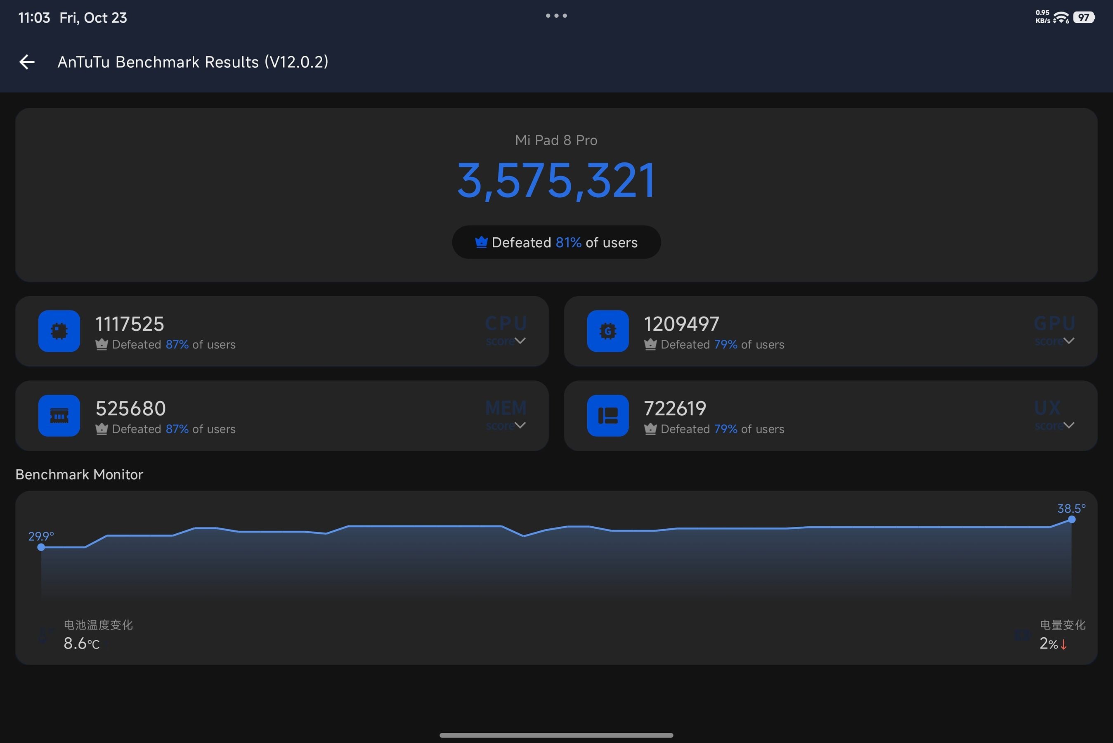The height and width of the screenshot is (743, 1113).
Task: Tap the blue CPU chip icon
Action: point(59,331)
